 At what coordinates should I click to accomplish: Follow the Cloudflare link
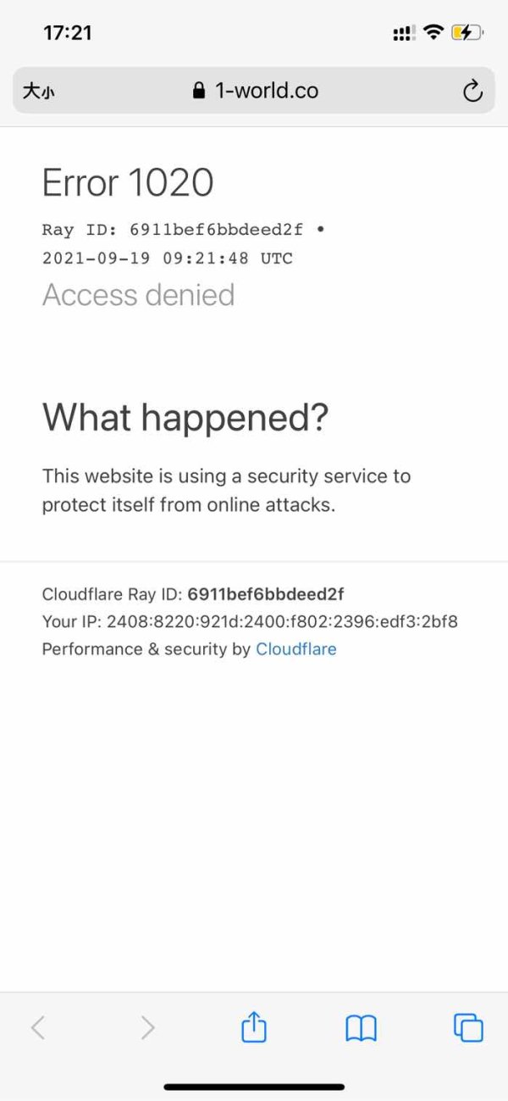tap(295, 649)
